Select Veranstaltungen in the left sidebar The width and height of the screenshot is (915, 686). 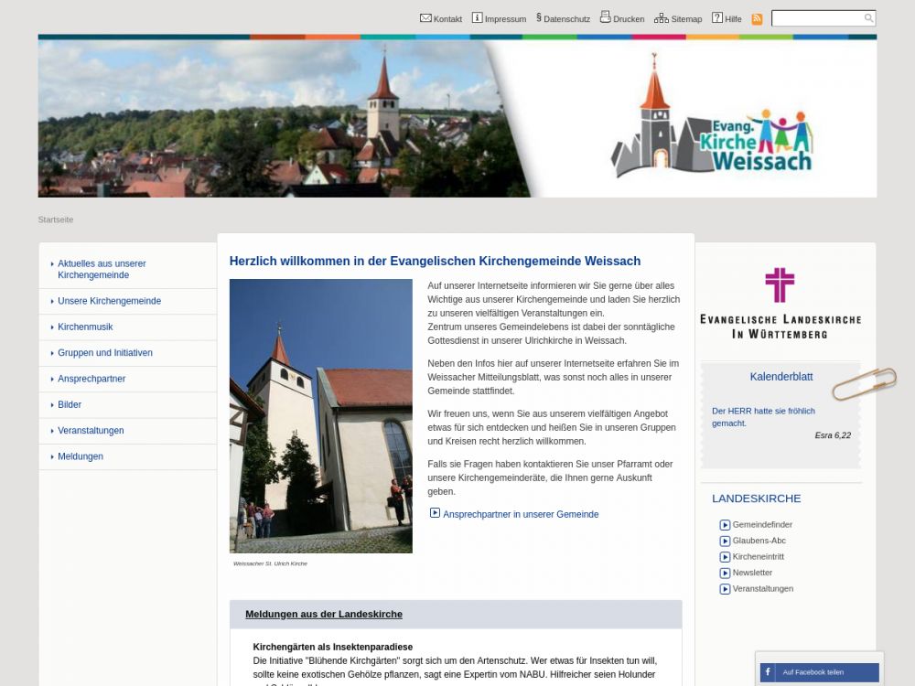click(91, 431)
